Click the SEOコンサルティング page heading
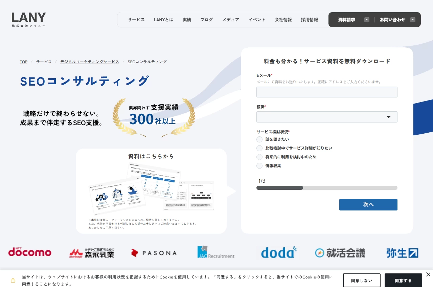 click(85, 81)
